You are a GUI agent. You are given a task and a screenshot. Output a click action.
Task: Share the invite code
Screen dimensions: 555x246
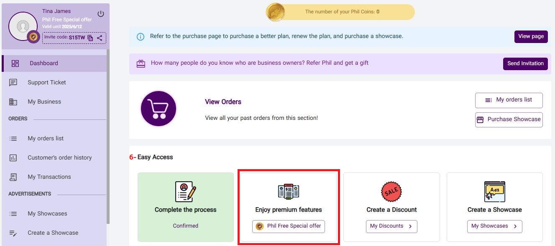[100, 38]
